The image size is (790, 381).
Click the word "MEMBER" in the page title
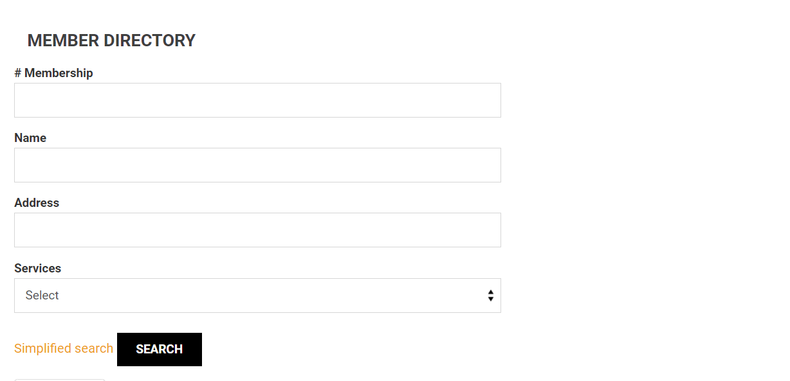(x=63, y=40)
